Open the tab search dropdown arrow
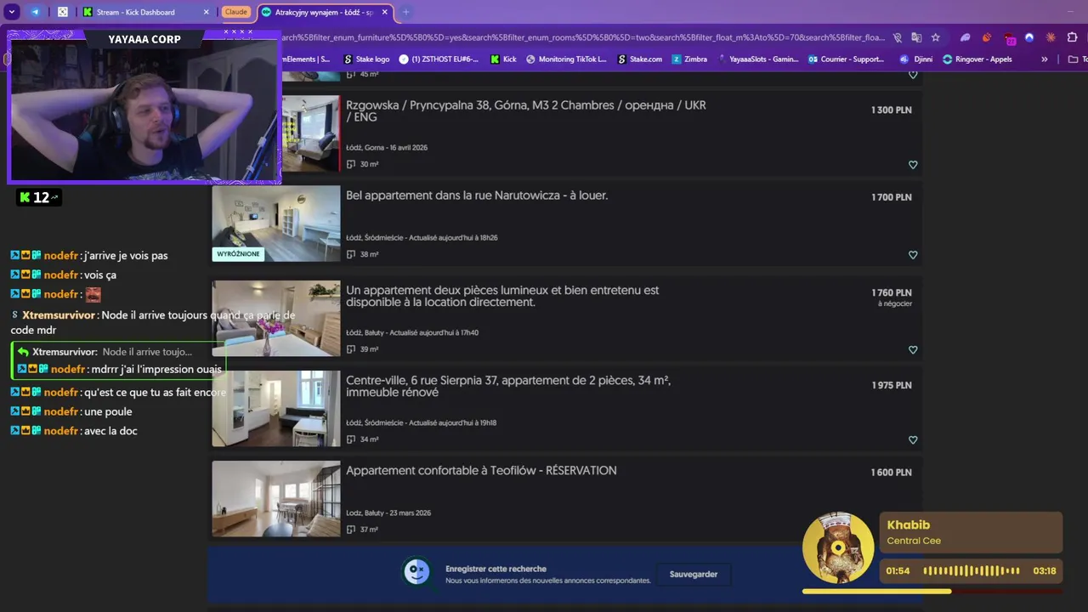Image resolution: width=1088 pixels, height=612 pixels. click(12, 12)
